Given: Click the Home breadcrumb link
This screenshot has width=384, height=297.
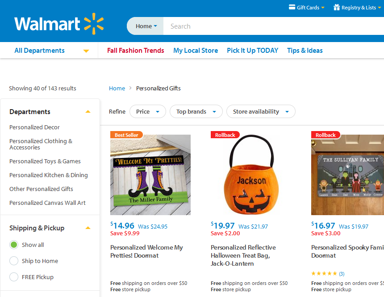Looking at the screenshot, I should pos(117,88).
